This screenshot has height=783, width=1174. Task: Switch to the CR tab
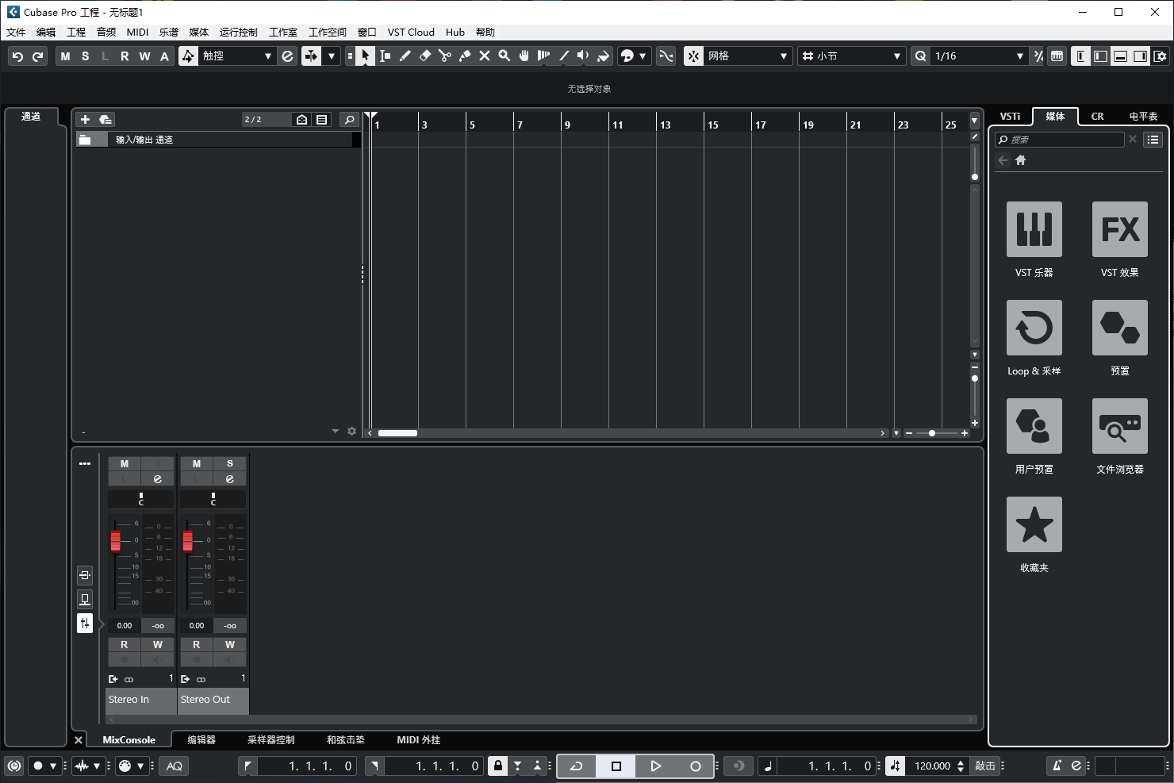1097,116
